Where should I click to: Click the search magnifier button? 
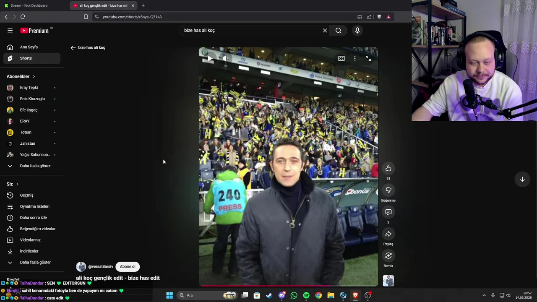pyautogui.click(x=339, y=30)
